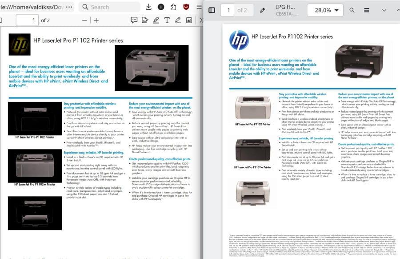
Task: Click the add signature tool icon
Action: [x=145, y=20]
